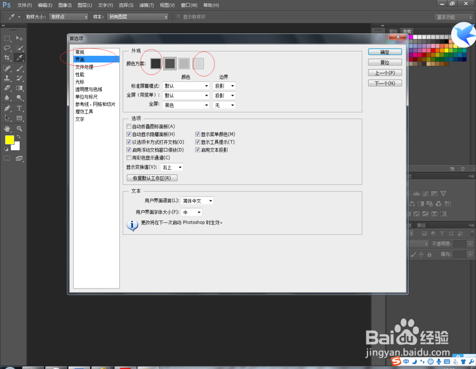Select the Crop tool

(x=7, y=58)
